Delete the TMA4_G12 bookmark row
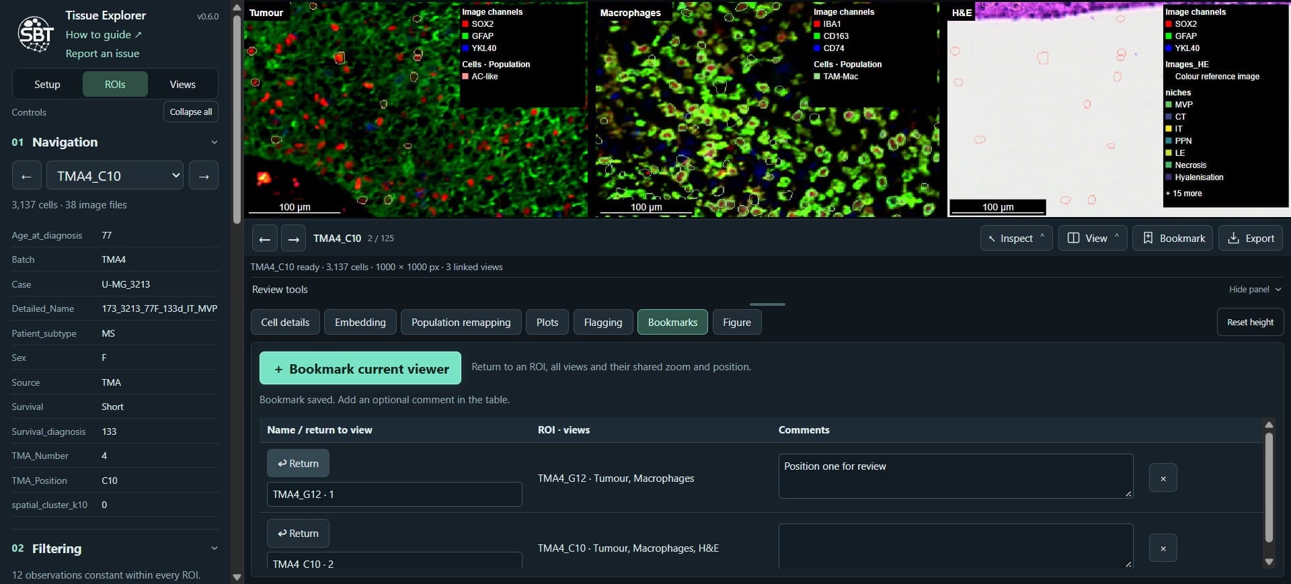This screenshot has height=584, width=1291. 1163,478
